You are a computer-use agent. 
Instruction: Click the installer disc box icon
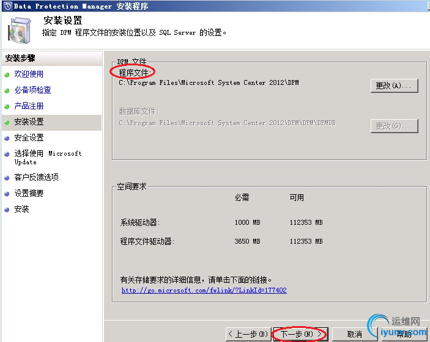click(x=19, y=31)
